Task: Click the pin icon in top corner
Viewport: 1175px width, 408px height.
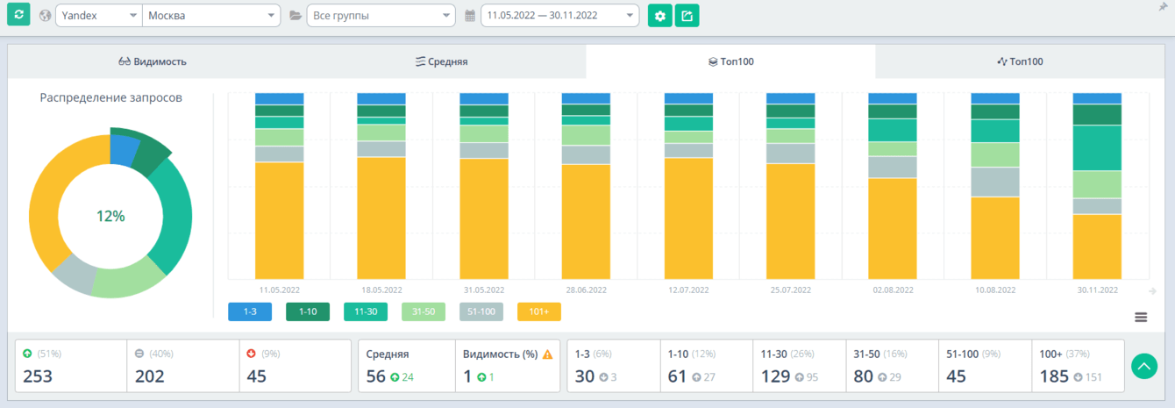Action: tap(1163, 7)
